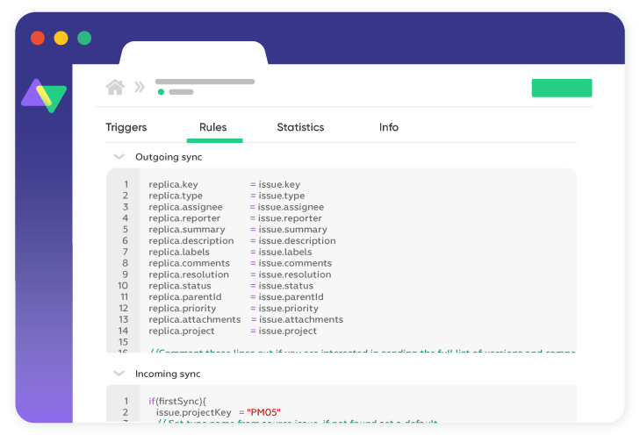The width and height of the screenshot is (640, 435).
Task: Click the 'replica.description' code line
Action: coord(242,241)
